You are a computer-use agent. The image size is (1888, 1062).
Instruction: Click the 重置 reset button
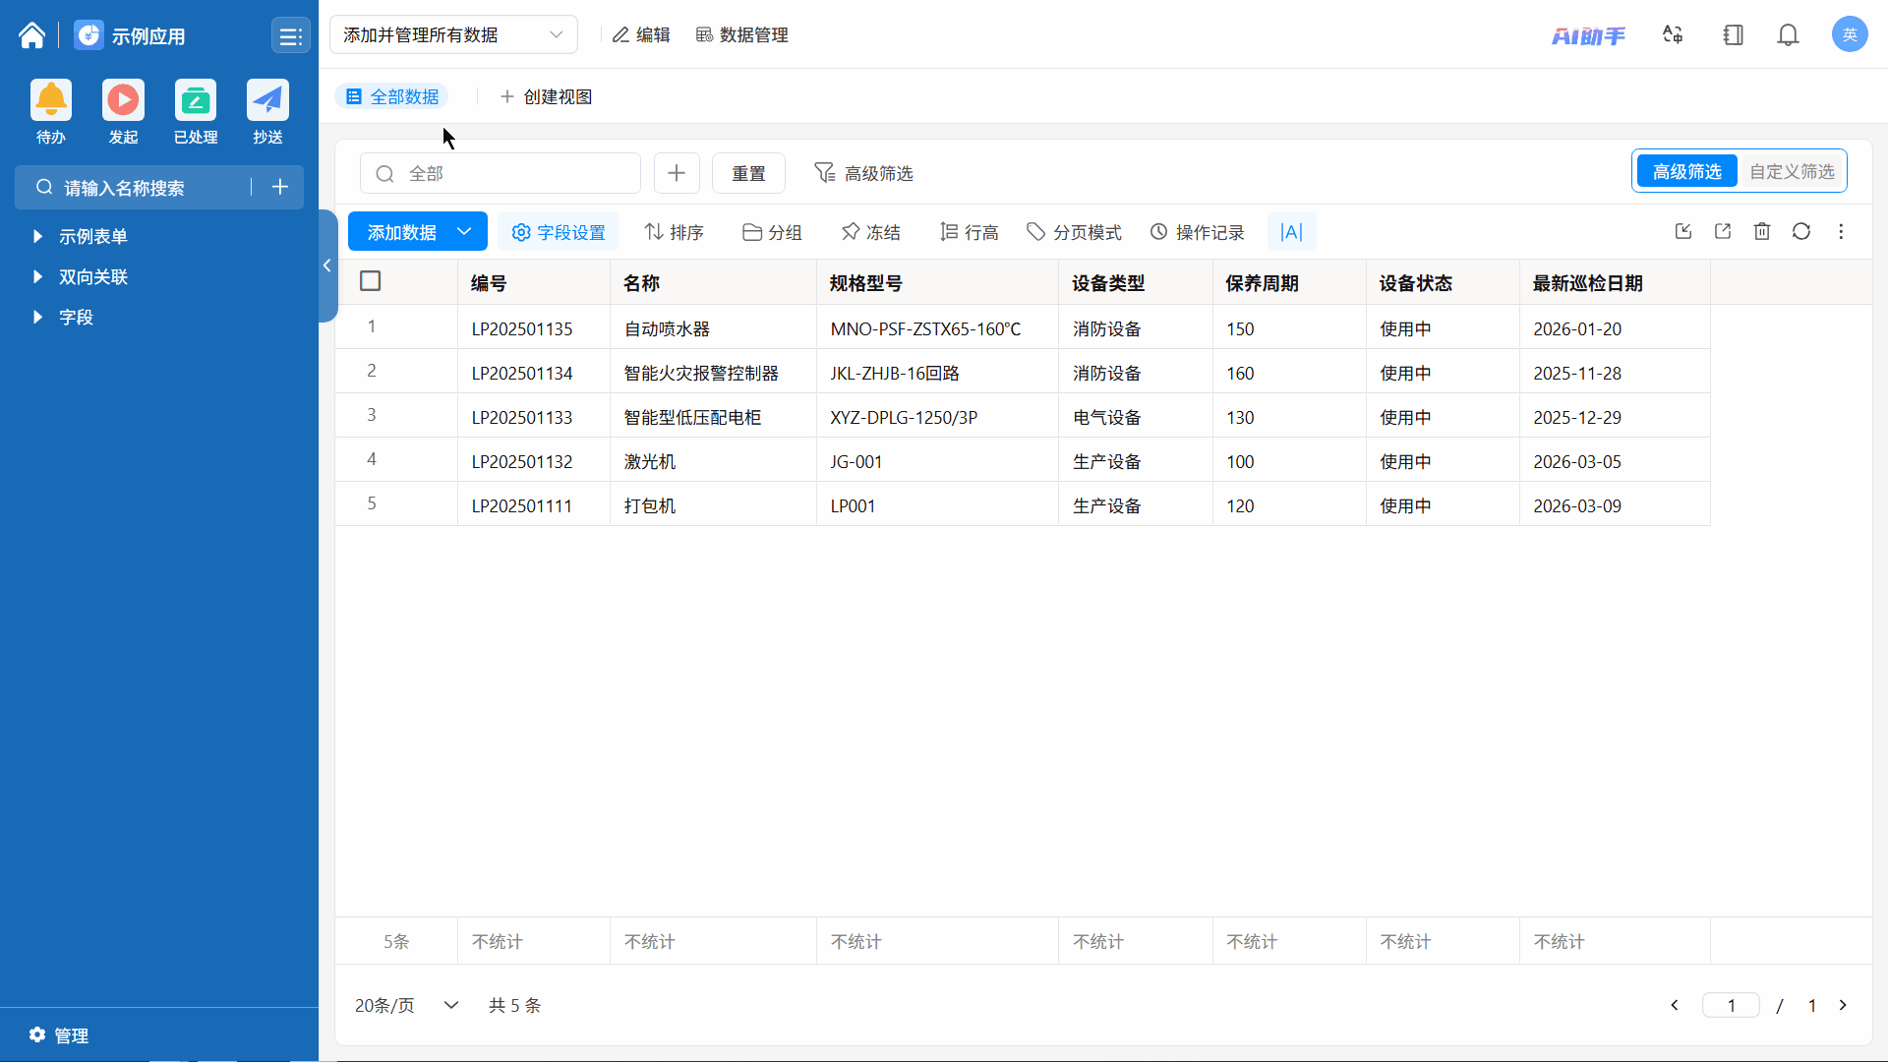coord(748,174)
